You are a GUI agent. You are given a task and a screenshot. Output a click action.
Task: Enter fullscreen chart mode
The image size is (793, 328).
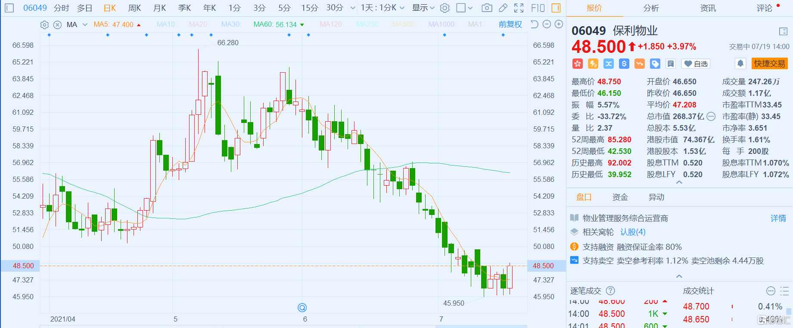point(519,8)
